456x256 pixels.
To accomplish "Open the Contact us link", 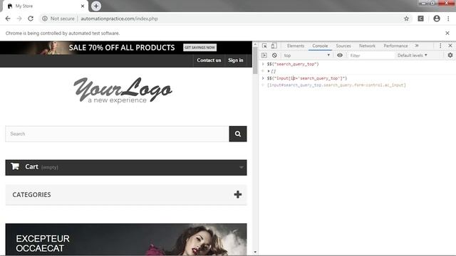I will (209, 60).
